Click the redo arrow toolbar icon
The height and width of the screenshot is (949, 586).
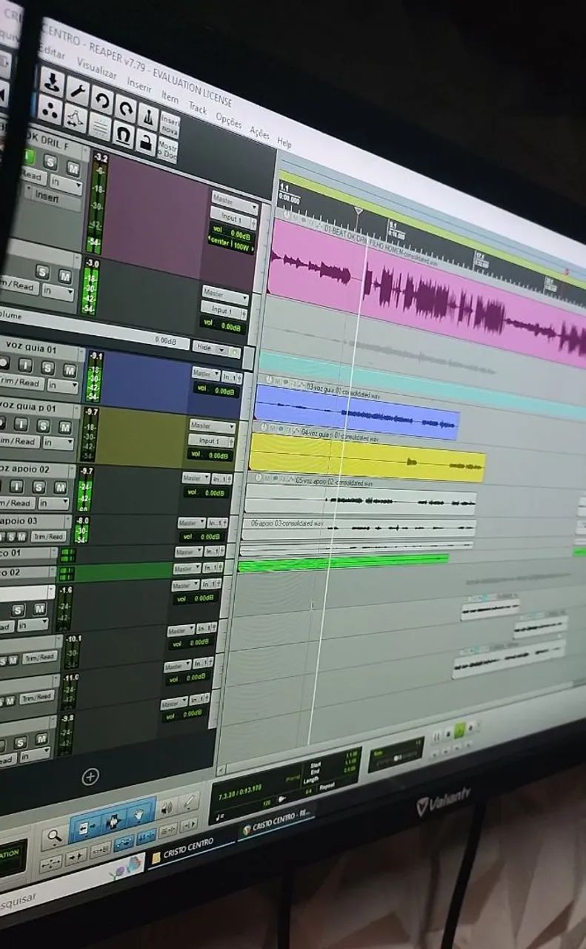click(x=126, y=109)
